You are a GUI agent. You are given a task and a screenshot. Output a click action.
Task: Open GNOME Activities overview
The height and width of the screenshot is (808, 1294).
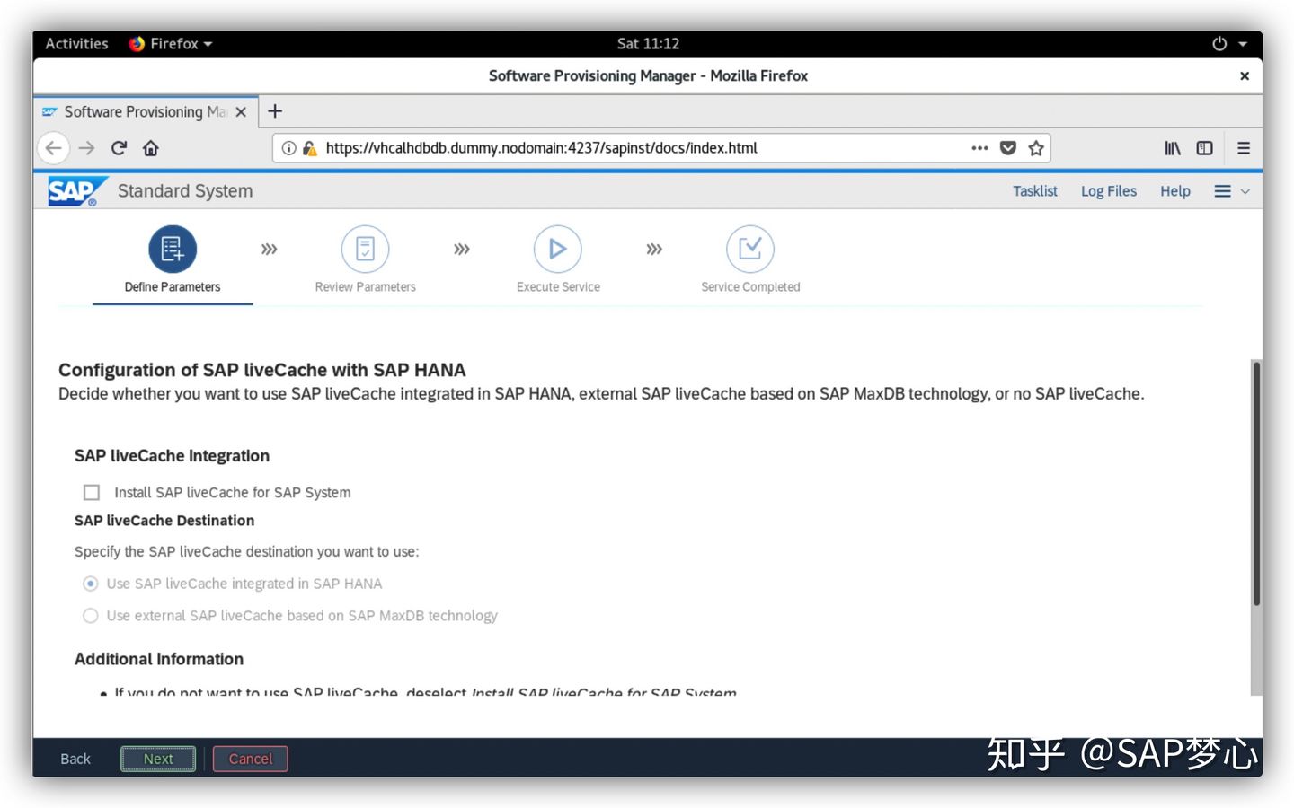point(76,43)
